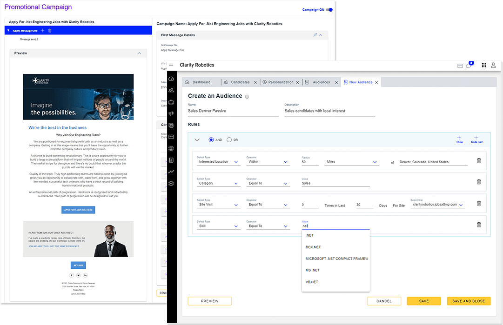Select the AND radio button
The image size is (503, 325).
[x=211, y=140]
